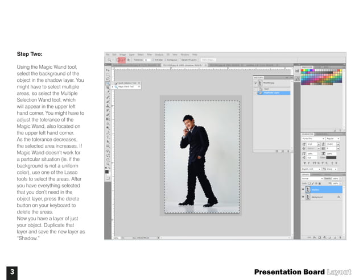Screen dimensions: 363x280
Task: Choose Quick Selection Tool from the flyout
Action: tap(127, 83)
